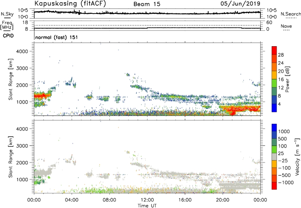This screenshot has height=208, width=301.
Task: Click the '16:00' time axis label
Action: click(185, 200)
